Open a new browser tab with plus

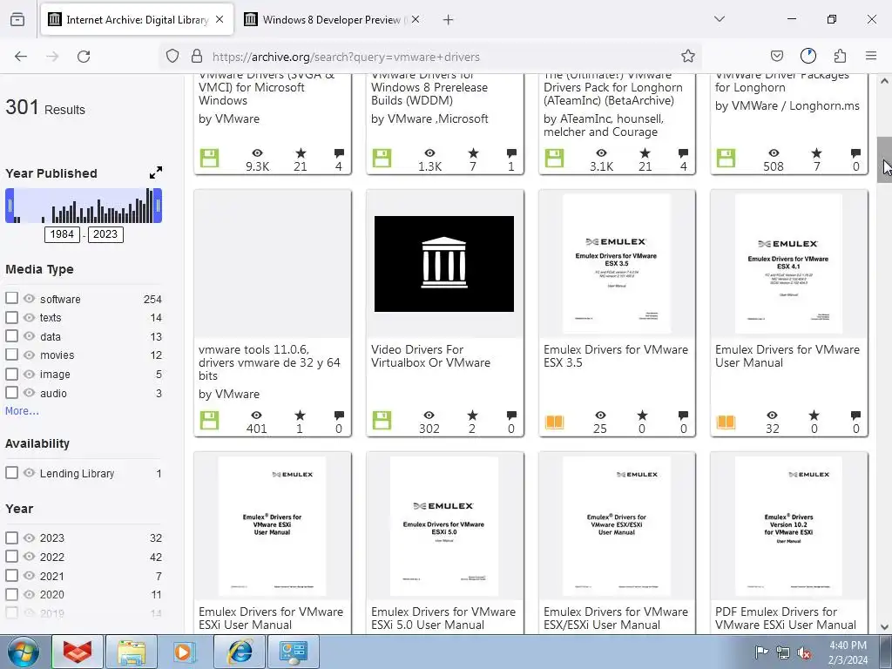tap(449, 20)
